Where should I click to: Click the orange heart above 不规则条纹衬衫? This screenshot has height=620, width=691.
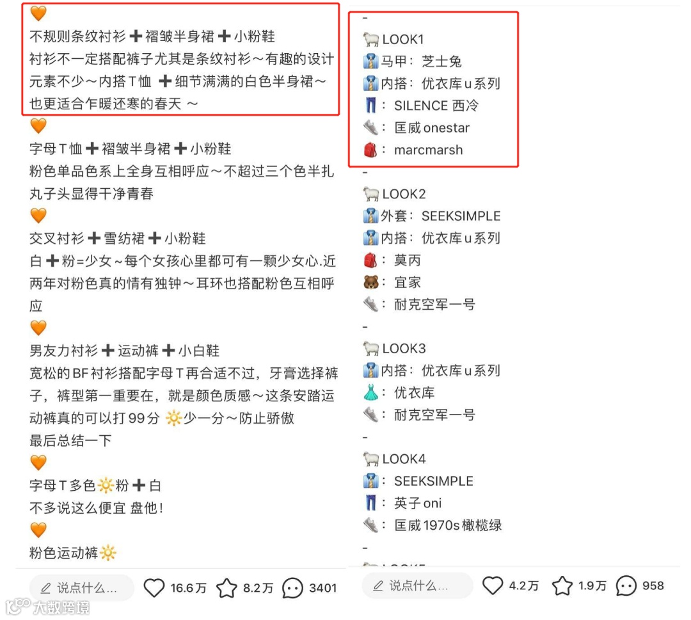[38, 13]
